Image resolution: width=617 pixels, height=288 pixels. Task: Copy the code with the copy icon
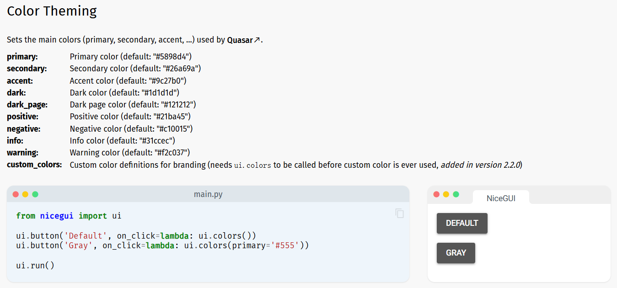click(399, 213)
